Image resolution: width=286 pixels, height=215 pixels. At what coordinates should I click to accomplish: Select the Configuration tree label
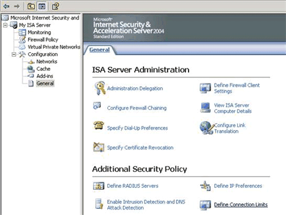pos(43,54)
